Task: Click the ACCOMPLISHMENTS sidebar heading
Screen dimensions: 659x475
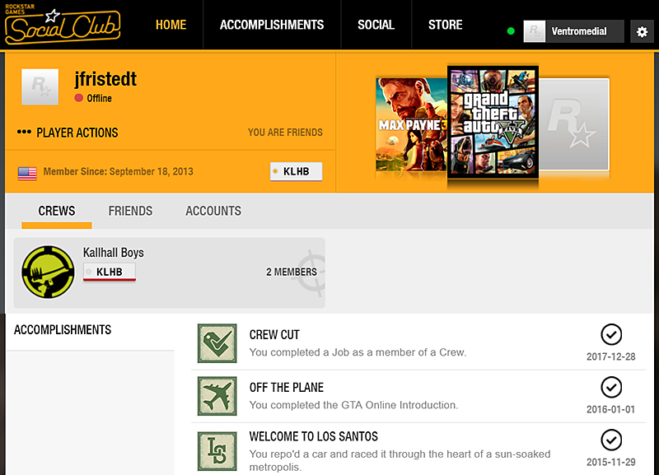Action: (63, 329)
